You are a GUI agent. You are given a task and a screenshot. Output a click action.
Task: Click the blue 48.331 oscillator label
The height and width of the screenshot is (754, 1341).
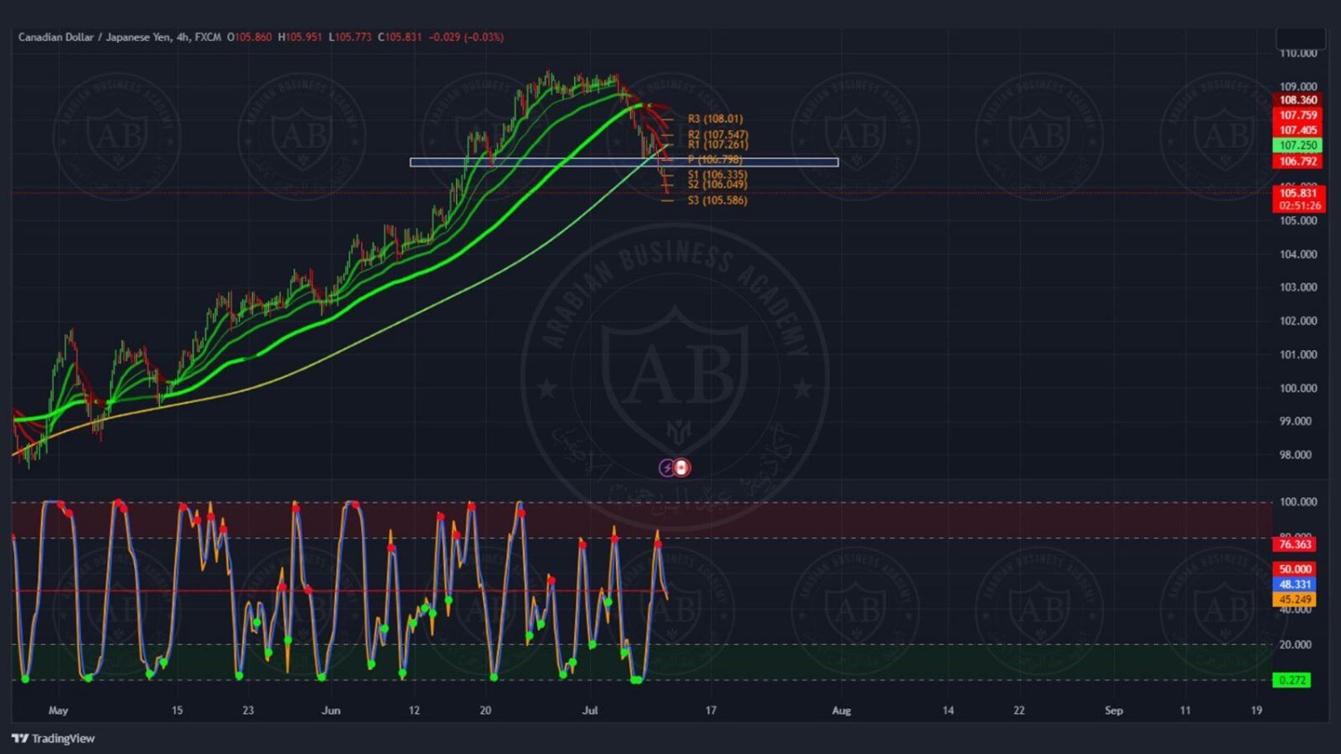[x=1295, y=584]
